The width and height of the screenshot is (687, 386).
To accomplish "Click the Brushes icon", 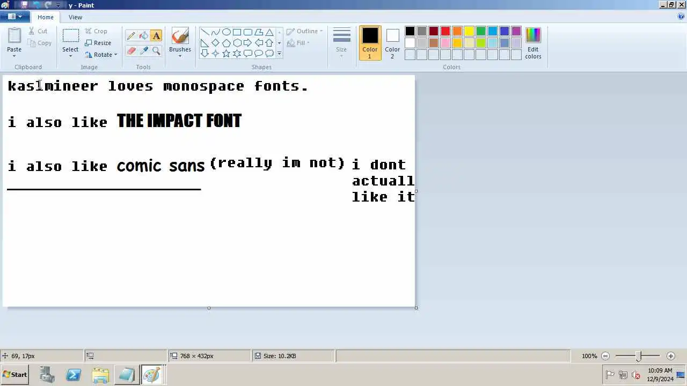I will [x=180, y=36].
